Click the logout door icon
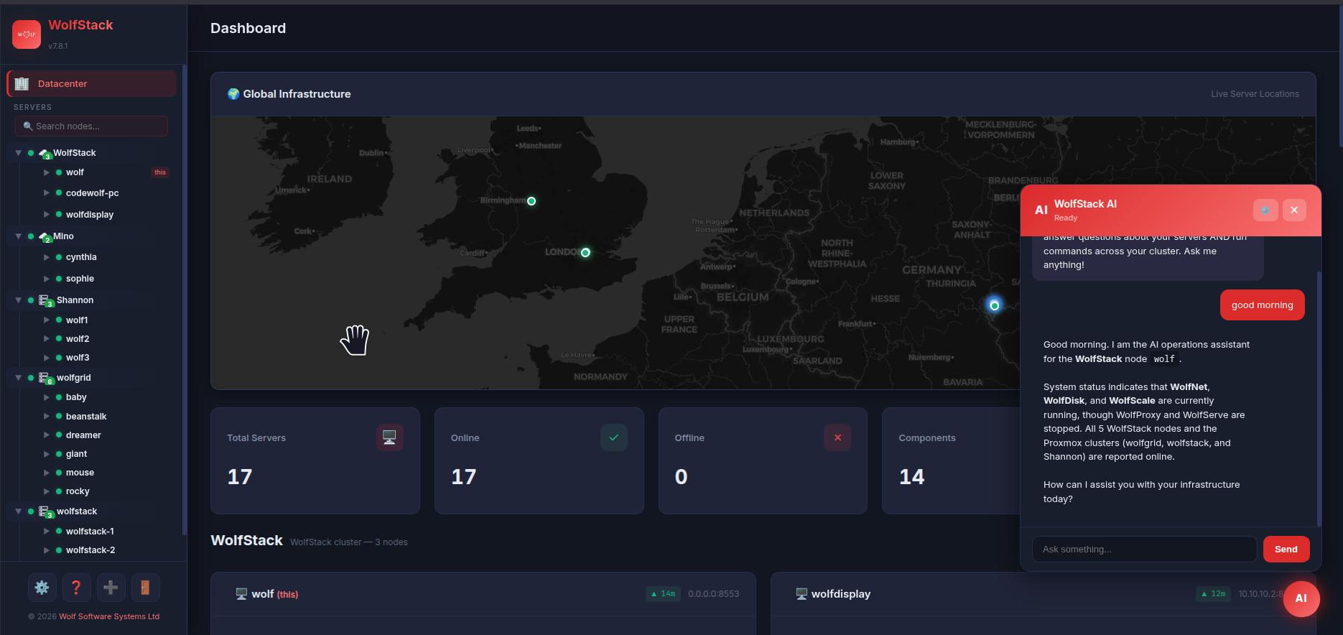 pos(145,588)
